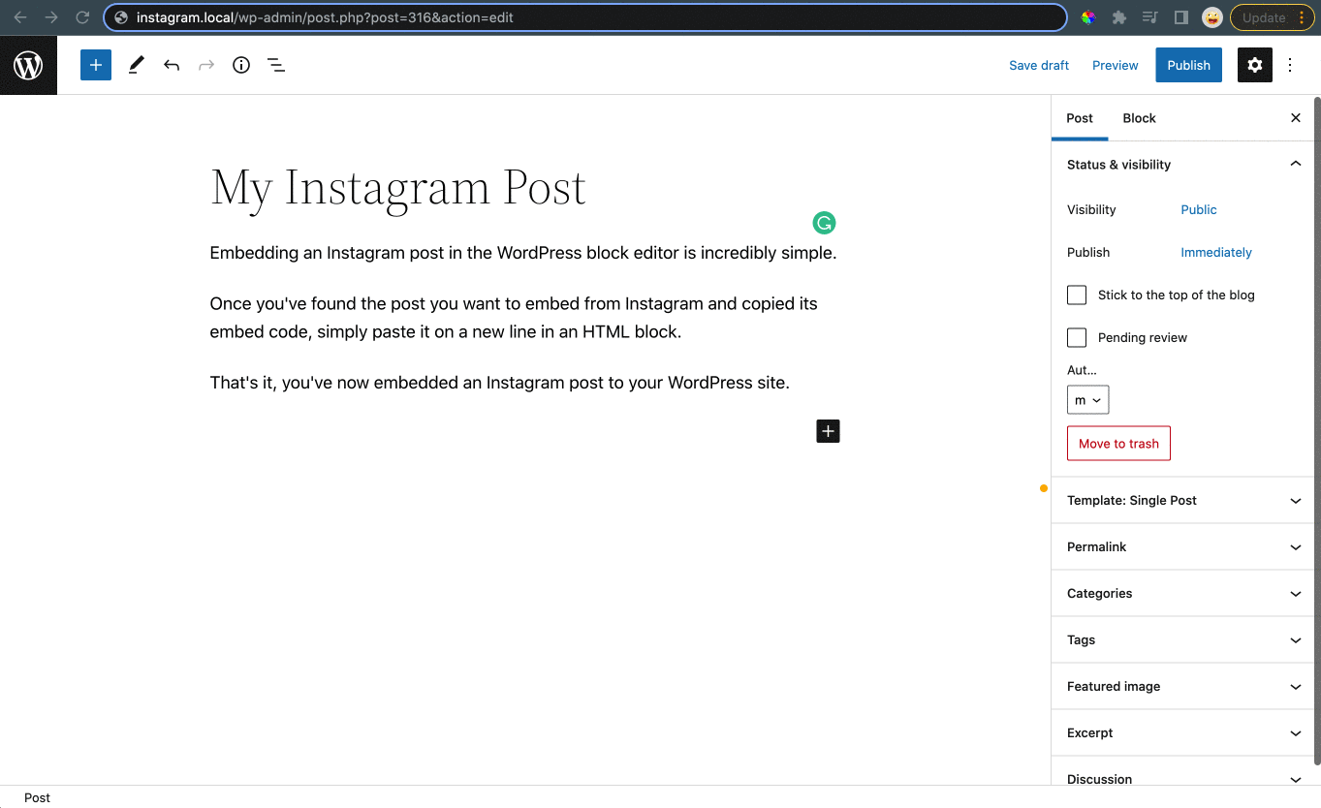
Task: Click the browser Update button
Action: (x=1273, y=17)
